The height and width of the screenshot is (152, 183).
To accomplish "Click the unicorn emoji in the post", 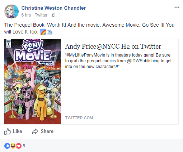I will pos(50,32).
